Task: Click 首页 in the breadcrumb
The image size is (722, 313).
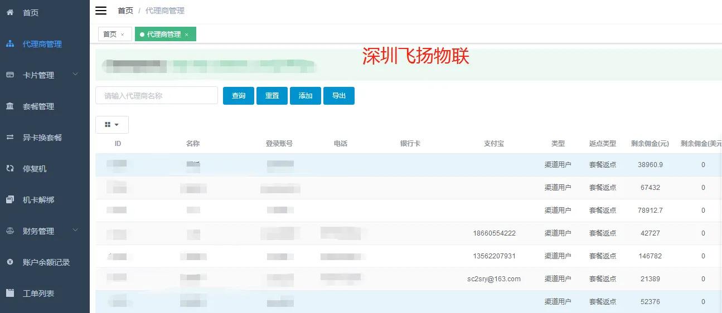Action: tap(125, 11)
